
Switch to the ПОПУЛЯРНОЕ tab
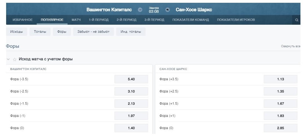52,20
